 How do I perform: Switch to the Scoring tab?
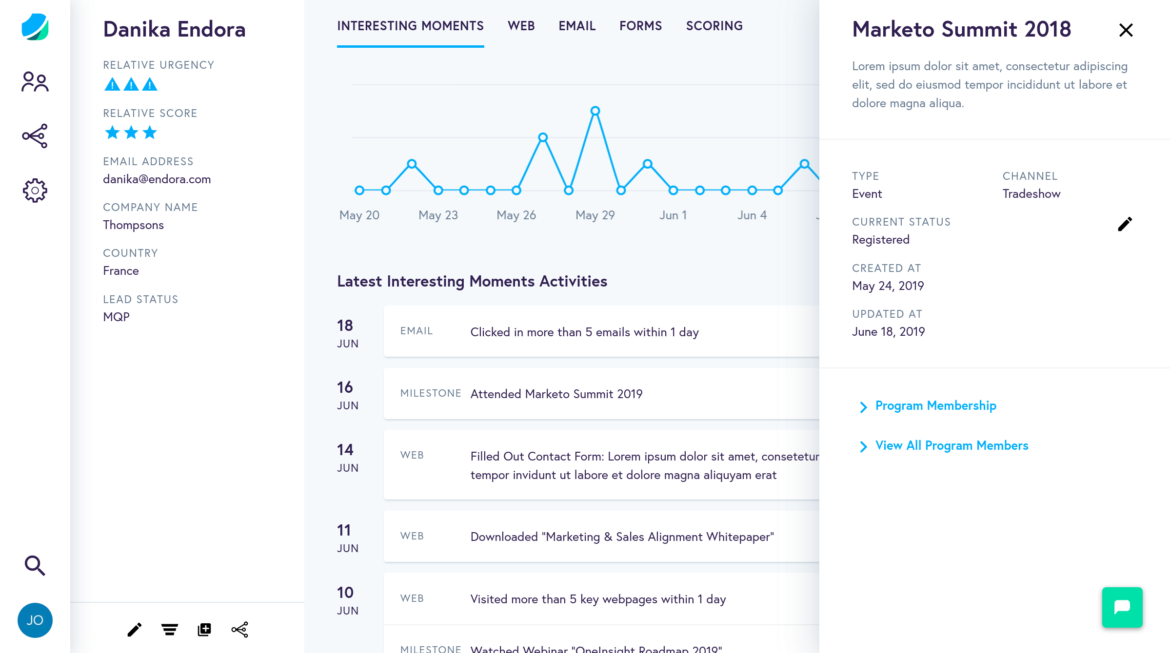point(714,26)
